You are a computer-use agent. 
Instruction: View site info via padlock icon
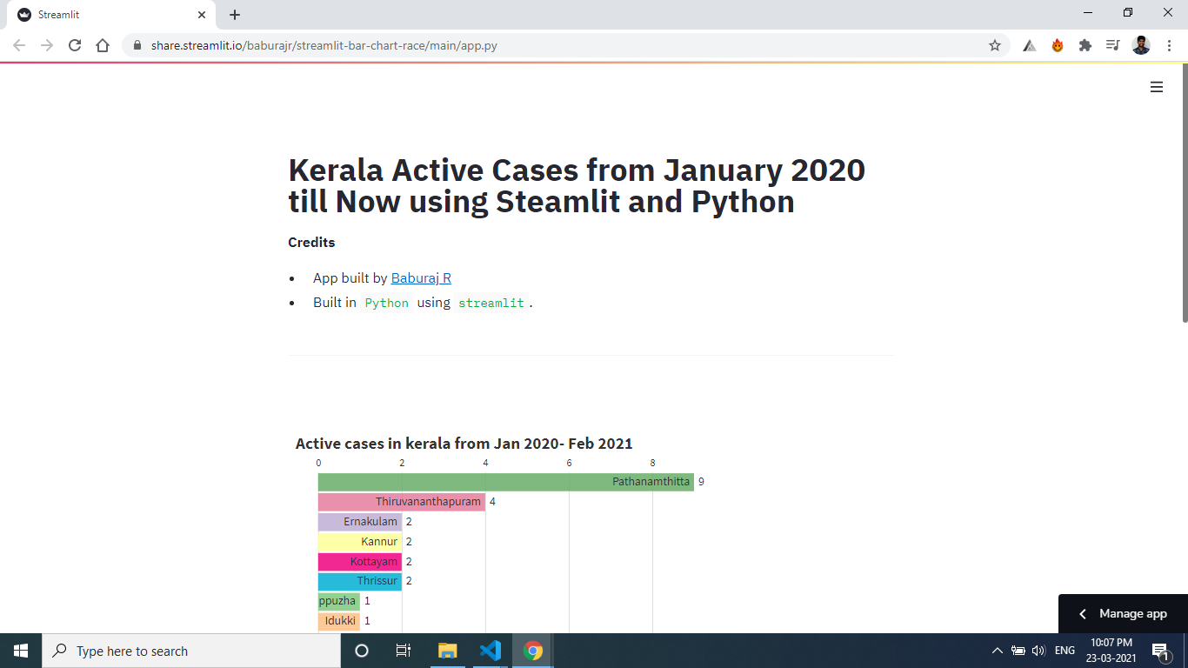(137, 45)
